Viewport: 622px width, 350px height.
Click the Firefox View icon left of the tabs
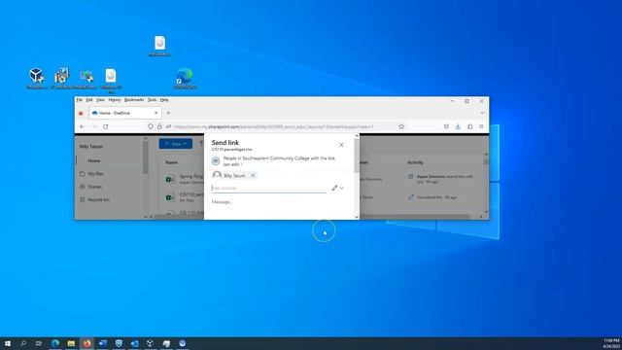point(81,113)
